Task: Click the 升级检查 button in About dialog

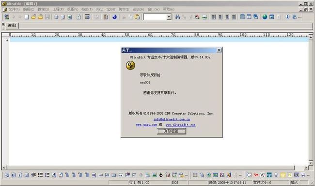Action: tap(172, 131)
